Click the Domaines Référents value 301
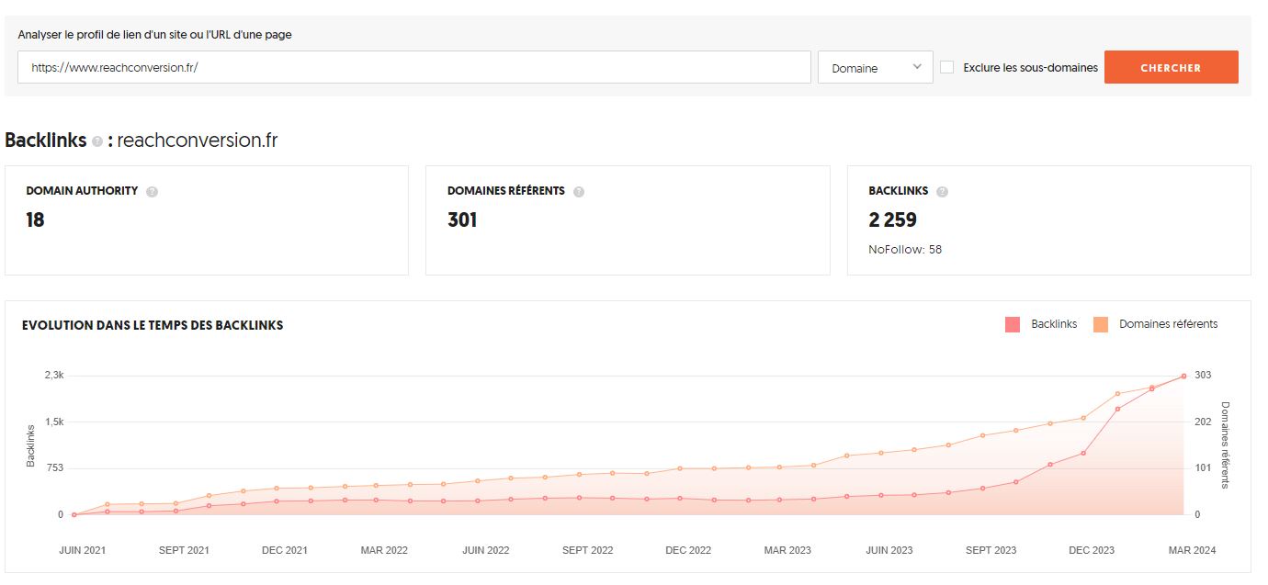This screenshot has height=585, width=1268. click(x=462, y=220)
